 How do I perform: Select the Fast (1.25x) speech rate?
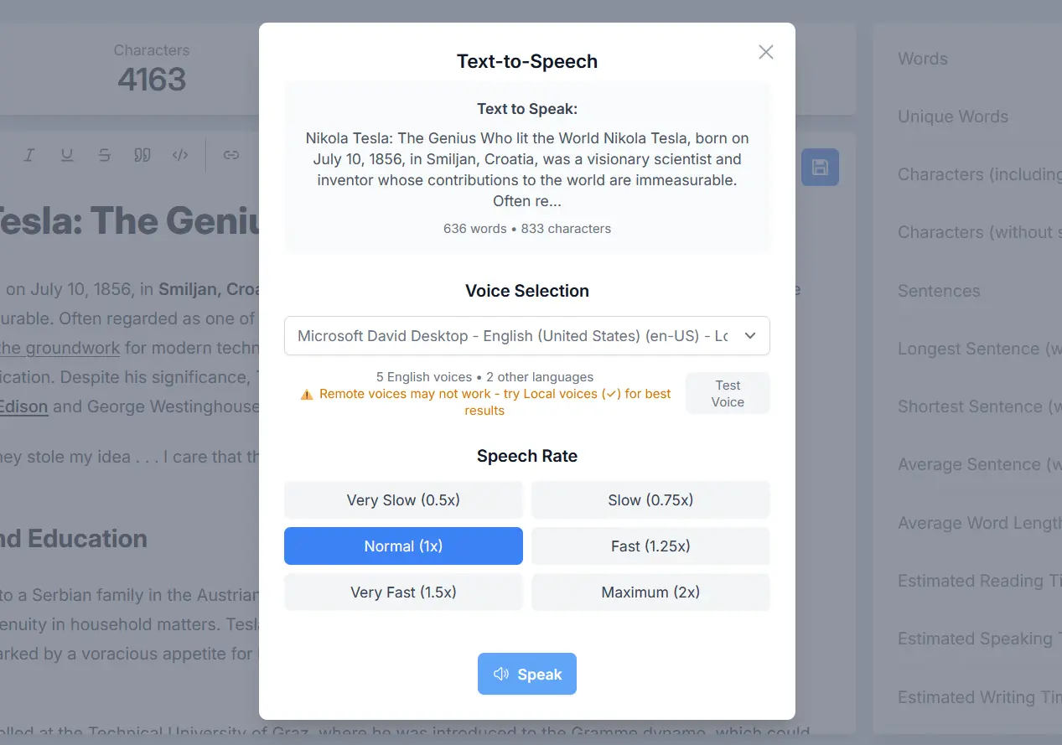click(x=650, y=546)
